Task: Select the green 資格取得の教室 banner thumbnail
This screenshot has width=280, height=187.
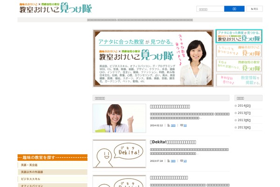Action: pyautogui.click(x=239, y=65)
